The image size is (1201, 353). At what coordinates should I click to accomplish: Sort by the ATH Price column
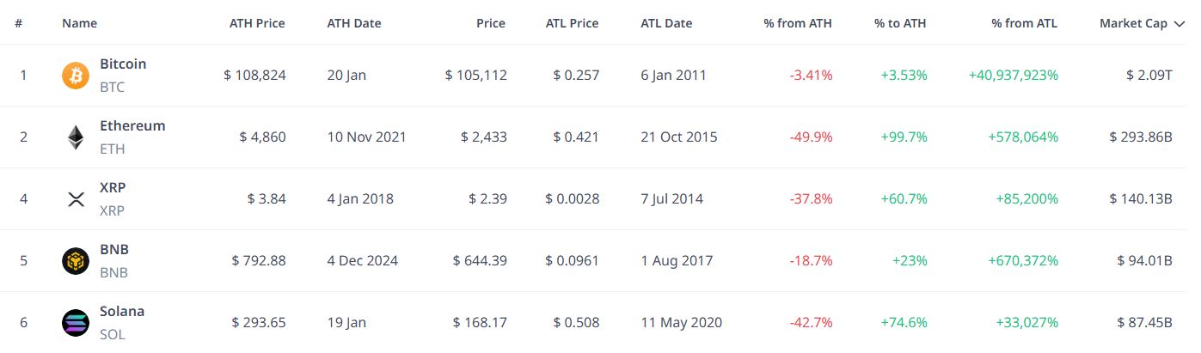(257, 24)
